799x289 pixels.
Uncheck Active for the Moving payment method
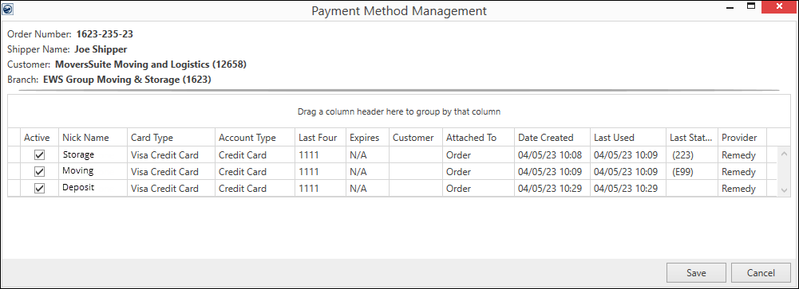39,172
